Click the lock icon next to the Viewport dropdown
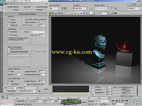This screenshot has width=142, height=106. pyautogui.click(x=91, y=8)
